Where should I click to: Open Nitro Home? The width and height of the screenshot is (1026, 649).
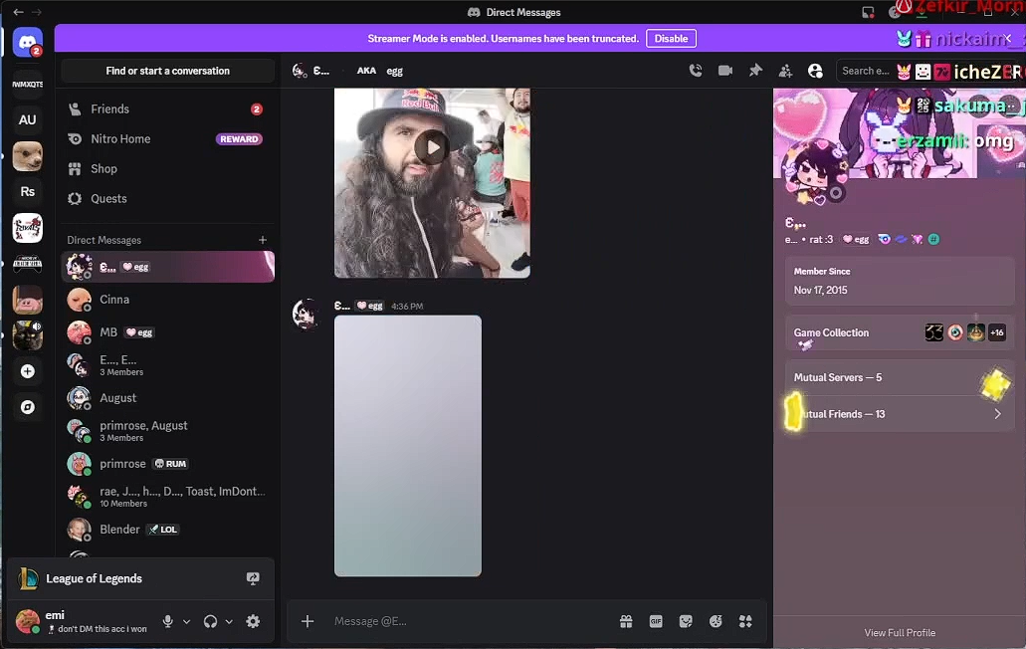pyautogui.click(x=168, y=138)
